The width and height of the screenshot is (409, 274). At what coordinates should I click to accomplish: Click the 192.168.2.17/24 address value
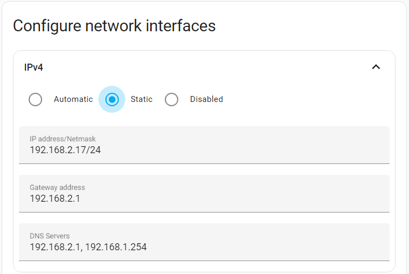(65, 150)
